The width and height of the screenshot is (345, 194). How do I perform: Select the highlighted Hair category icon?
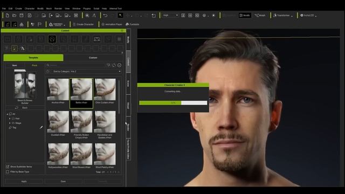coord(52,39)
